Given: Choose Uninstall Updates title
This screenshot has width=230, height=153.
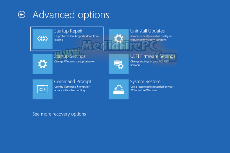Looking at the screenshot, I should (x=147, y=31).
